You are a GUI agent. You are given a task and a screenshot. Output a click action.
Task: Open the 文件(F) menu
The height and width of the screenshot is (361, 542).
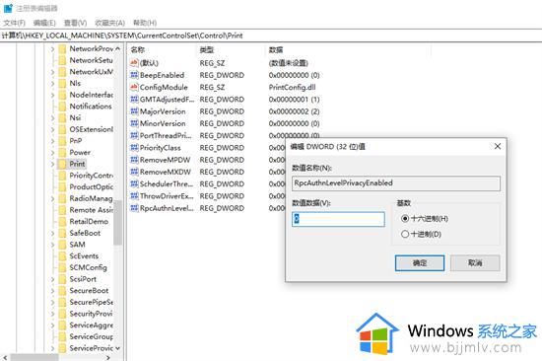click(14, 23)
